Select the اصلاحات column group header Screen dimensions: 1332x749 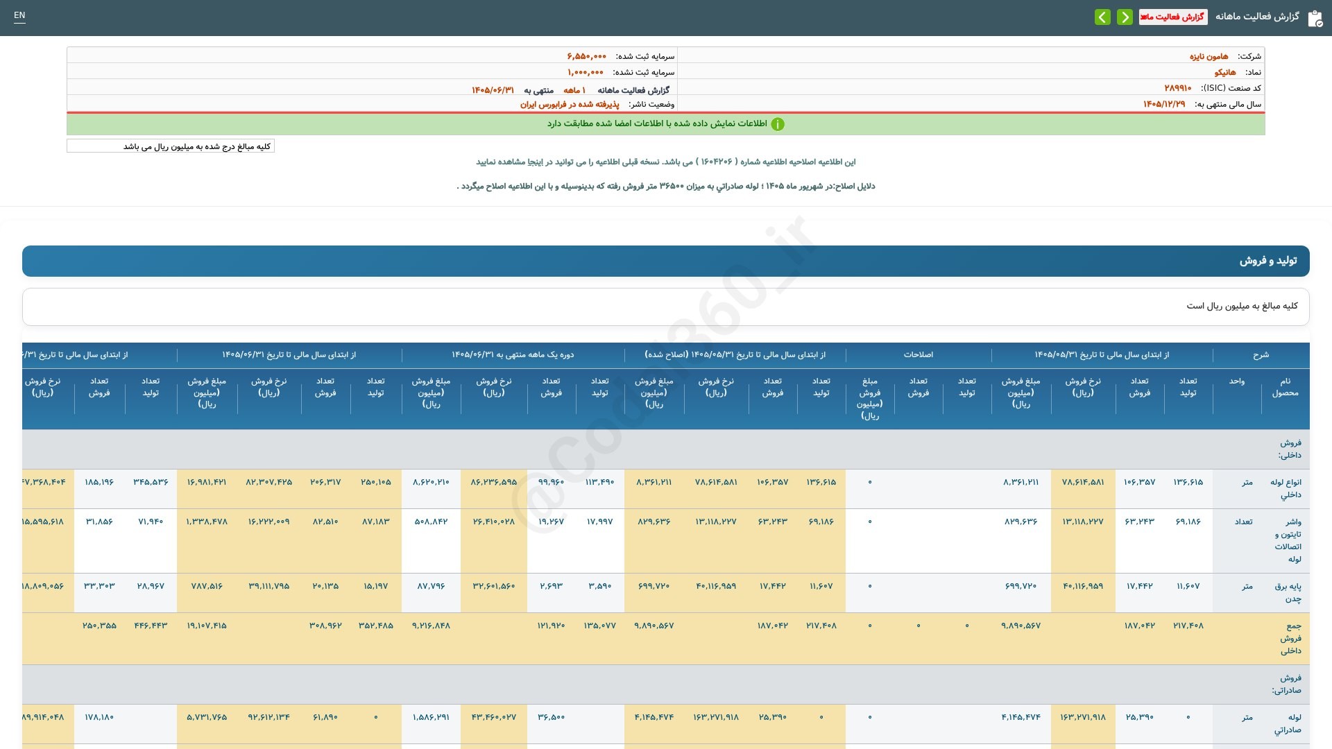[918, 355]
